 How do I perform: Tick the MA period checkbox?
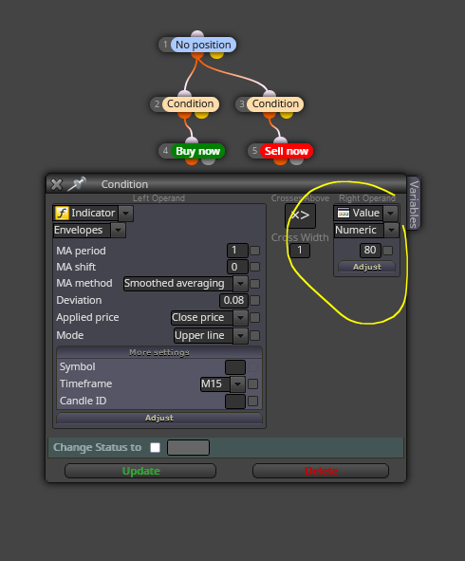254,251
